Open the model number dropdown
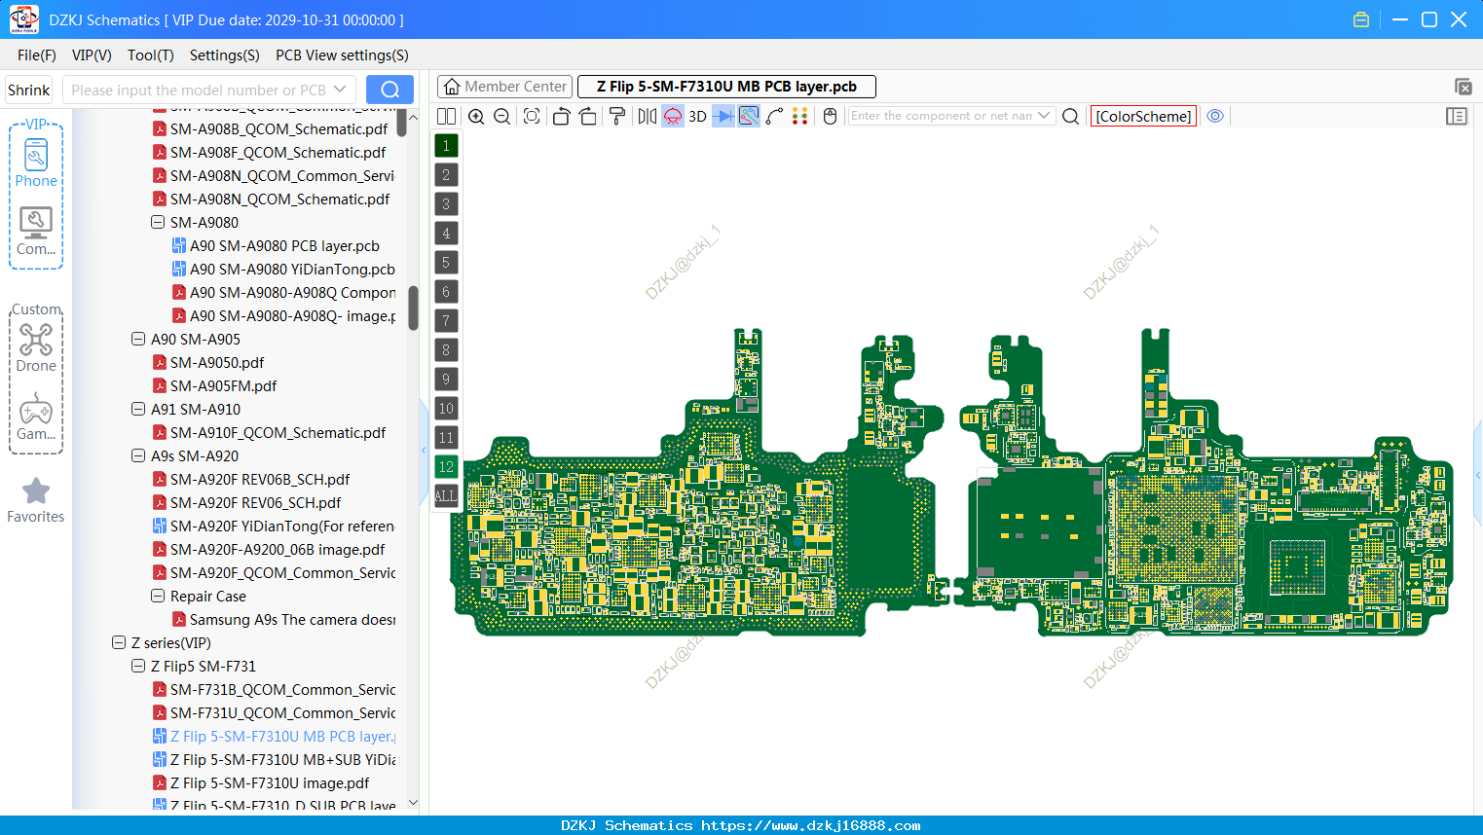Screen dimensions: 1483x835 tap(340, 90)
